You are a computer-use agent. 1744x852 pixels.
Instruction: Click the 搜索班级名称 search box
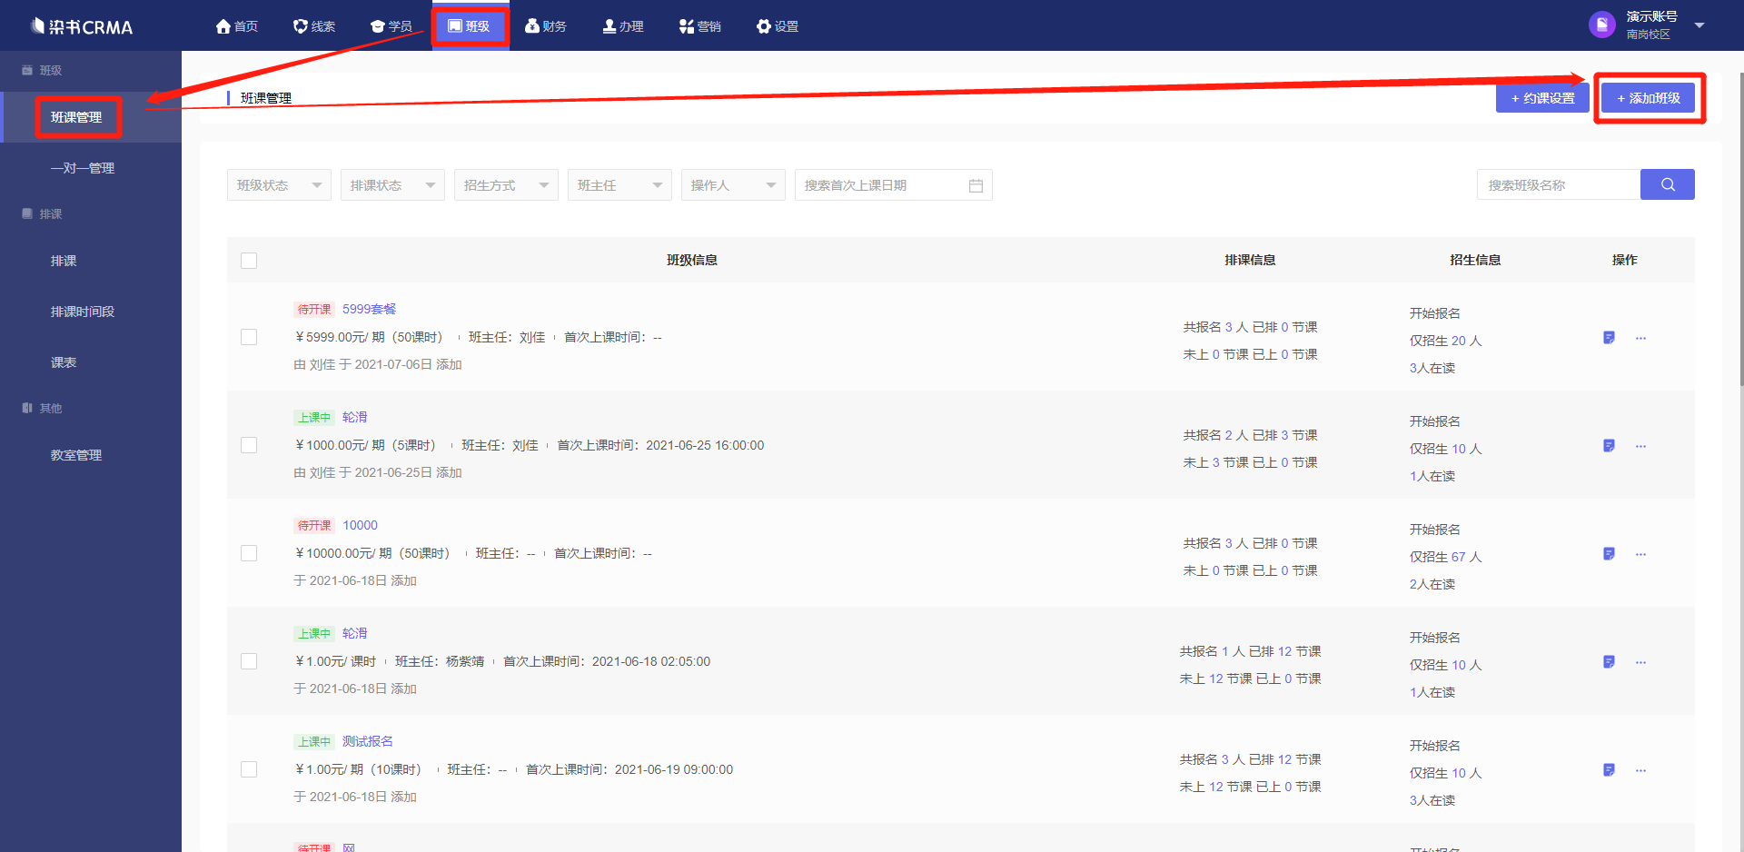point(1559,185)
